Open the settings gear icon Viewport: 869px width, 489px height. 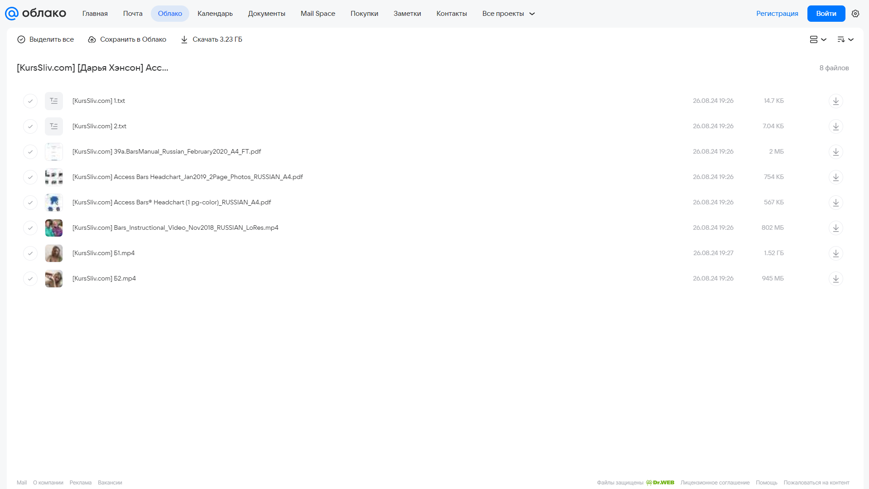point(855,14)
